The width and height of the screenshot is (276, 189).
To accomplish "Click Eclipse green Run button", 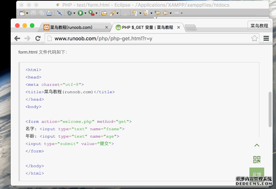I will coord(80,13).
